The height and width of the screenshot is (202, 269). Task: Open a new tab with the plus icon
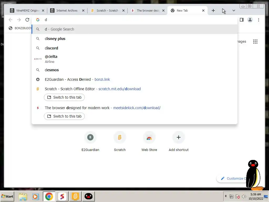(x=213, y=11)
